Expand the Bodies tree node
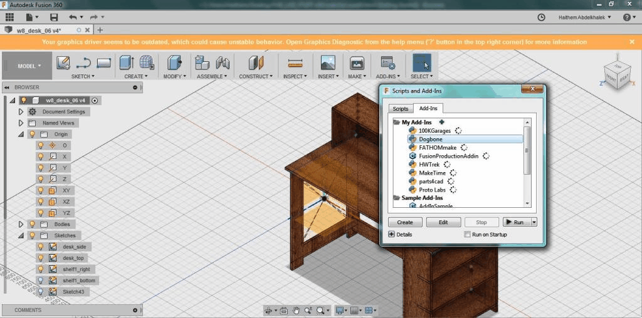 pos(21,224)
